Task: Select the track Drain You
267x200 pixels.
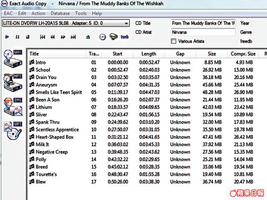Action: [x=46, y=77]
